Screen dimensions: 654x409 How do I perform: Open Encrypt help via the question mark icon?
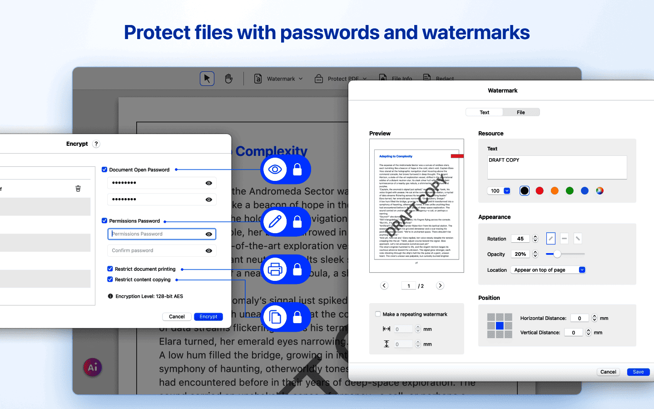coord(96,144)
